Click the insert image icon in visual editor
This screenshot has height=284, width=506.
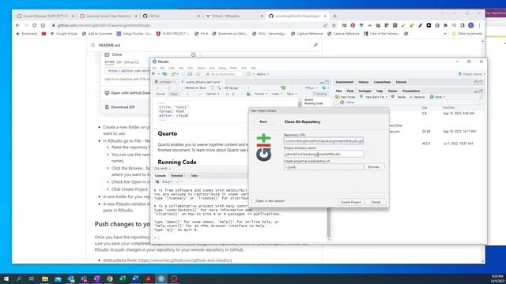tap(248, 94)
